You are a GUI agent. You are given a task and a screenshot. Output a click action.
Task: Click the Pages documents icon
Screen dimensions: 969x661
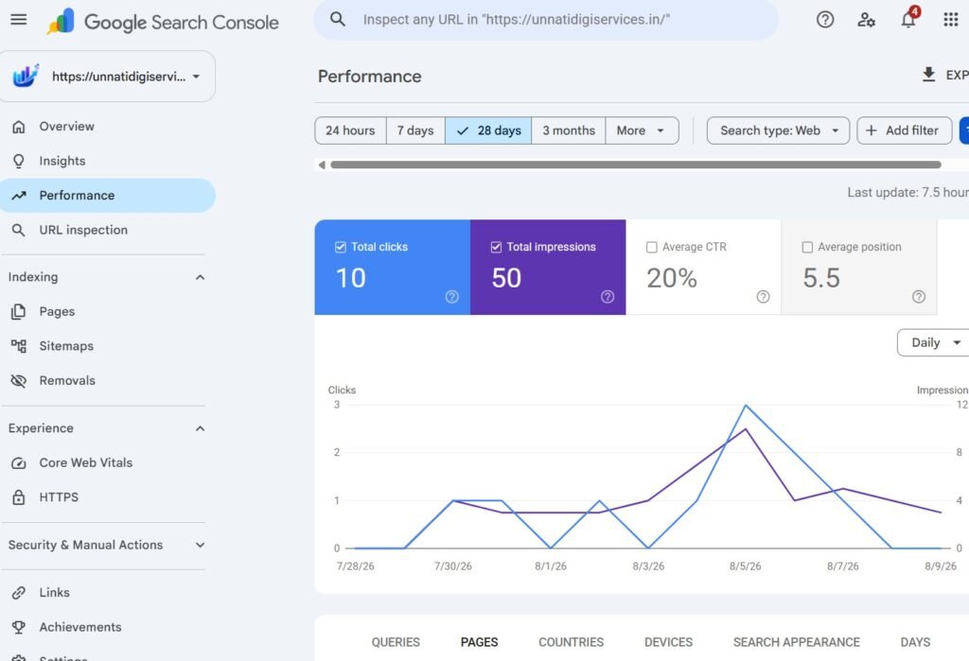[19, 312]
